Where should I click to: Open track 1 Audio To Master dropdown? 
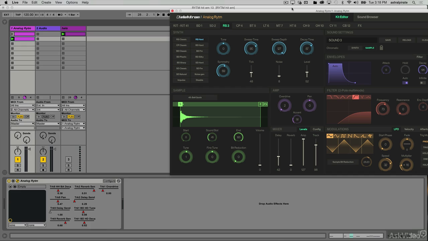pyautogui.click(x=22, y=124)
